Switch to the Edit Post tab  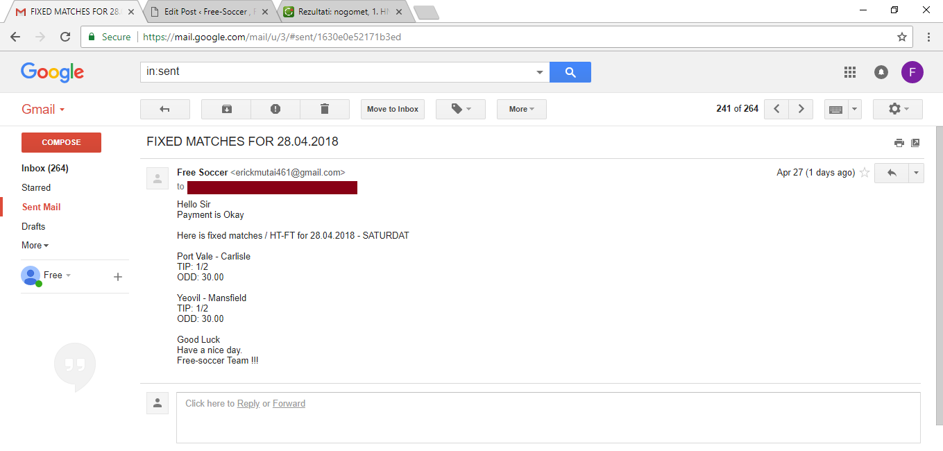tap(209, 12)
